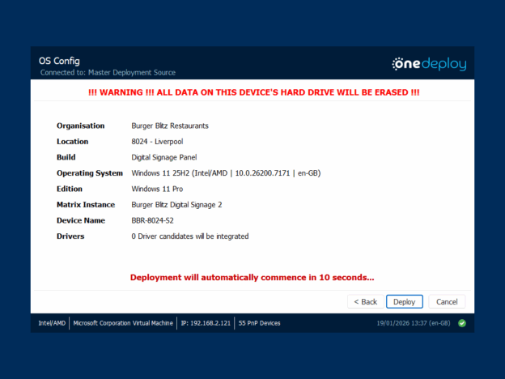Click Connected to: Master Deployment Source
The height and width of the screenshot is (379, 505).
(108, 73)
